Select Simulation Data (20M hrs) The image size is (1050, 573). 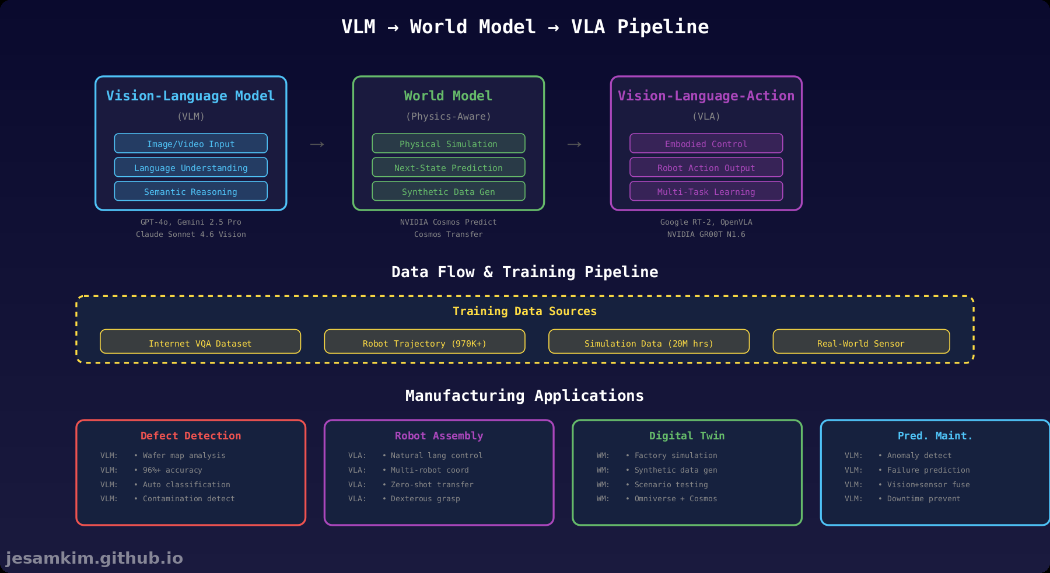click(649, 343)
